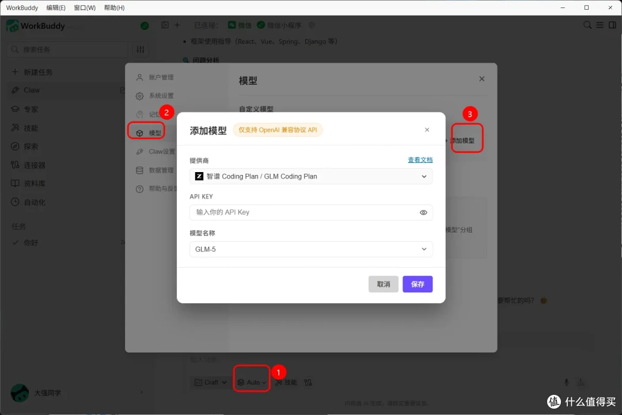Click the gear icon after 微信小程序
The height and width of the screenshot is (415, 622).
312,25
